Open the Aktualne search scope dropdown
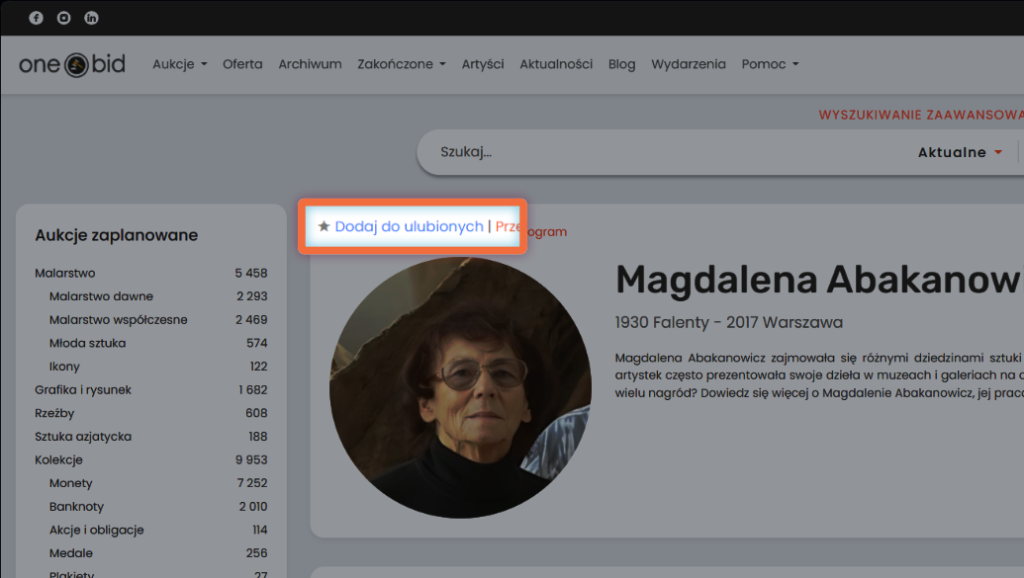 point(960,152)
